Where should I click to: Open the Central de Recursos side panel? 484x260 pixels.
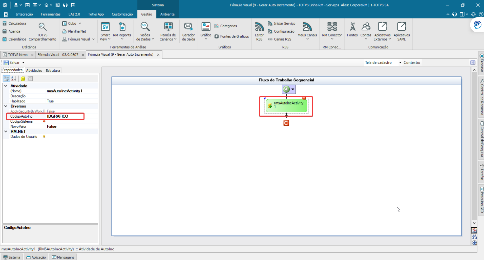point(481,97)
